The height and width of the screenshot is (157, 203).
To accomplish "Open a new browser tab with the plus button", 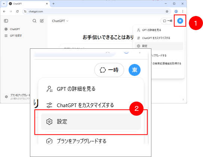I will (53, 4).
